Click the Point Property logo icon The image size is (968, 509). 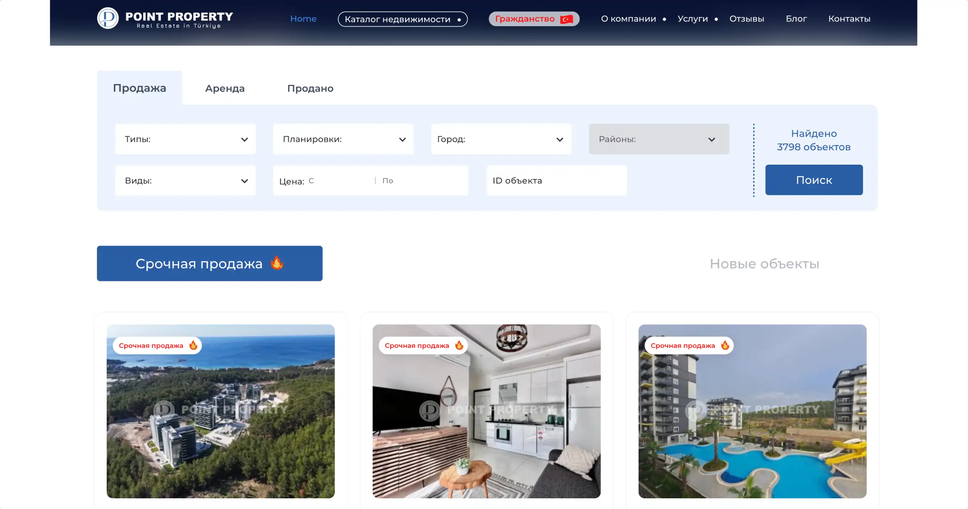[x=108, y=18]
